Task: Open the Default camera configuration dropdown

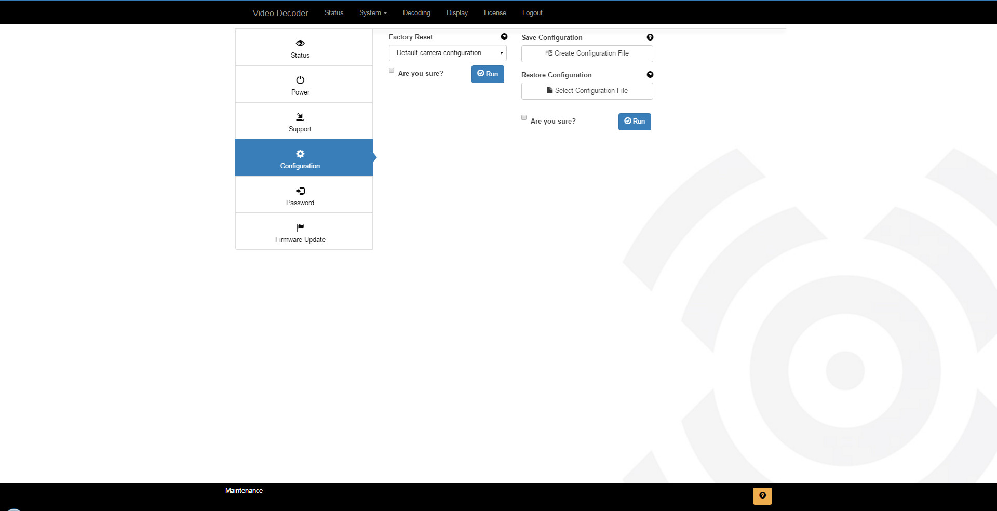Action: 448,53
